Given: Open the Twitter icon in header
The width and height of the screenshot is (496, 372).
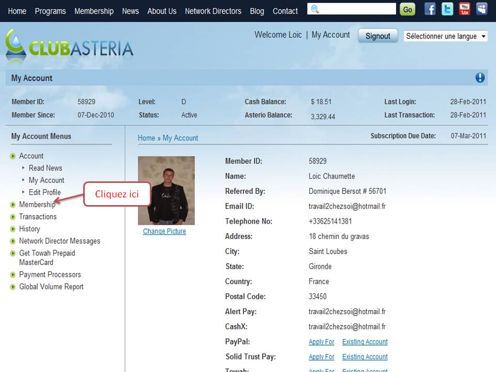Looking at the screenshot, I should tap(447, 9).
